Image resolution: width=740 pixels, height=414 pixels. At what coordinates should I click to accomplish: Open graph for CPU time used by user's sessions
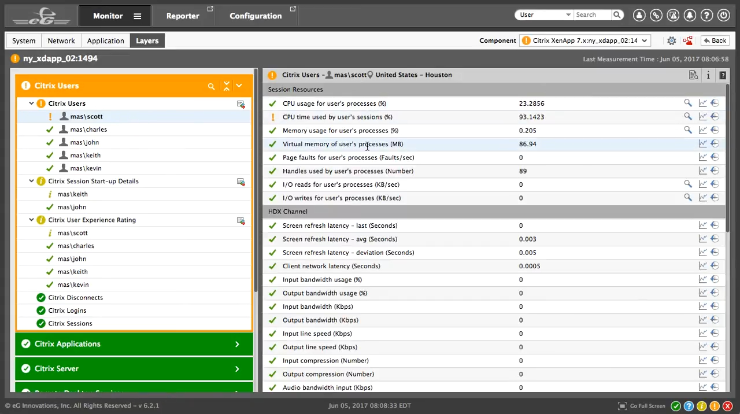(x=702, y=116)
